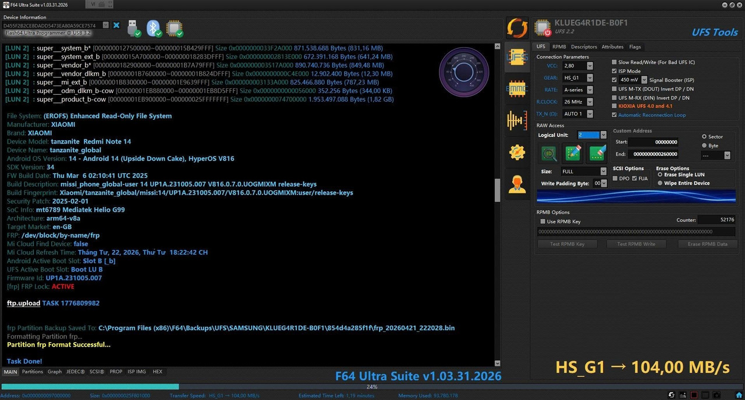This screenshot has height=400, width=745.
Task: Select Erase Single LUN option
Action: pyautogui.click(x=659, y=174)
